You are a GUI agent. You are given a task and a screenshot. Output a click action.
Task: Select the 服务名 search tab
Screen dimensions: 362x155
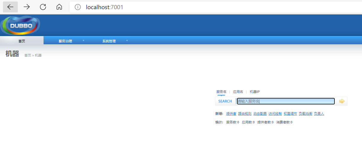[x=221, y=92]
